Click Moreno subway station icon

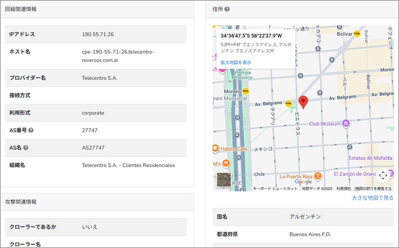pyautogui.click(x=245, y=92)
